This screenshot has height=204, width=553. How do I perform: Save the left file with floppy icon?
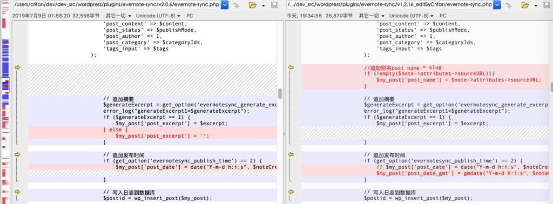pos(274,5)
